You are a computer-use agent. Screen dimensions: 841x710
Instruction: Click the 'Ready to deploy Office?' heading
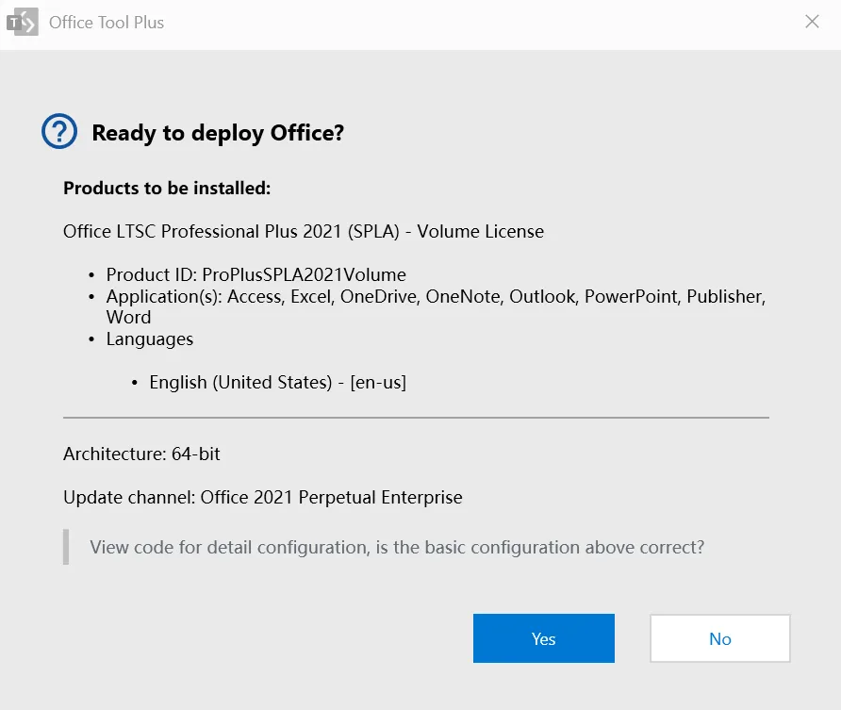(218, 133)
